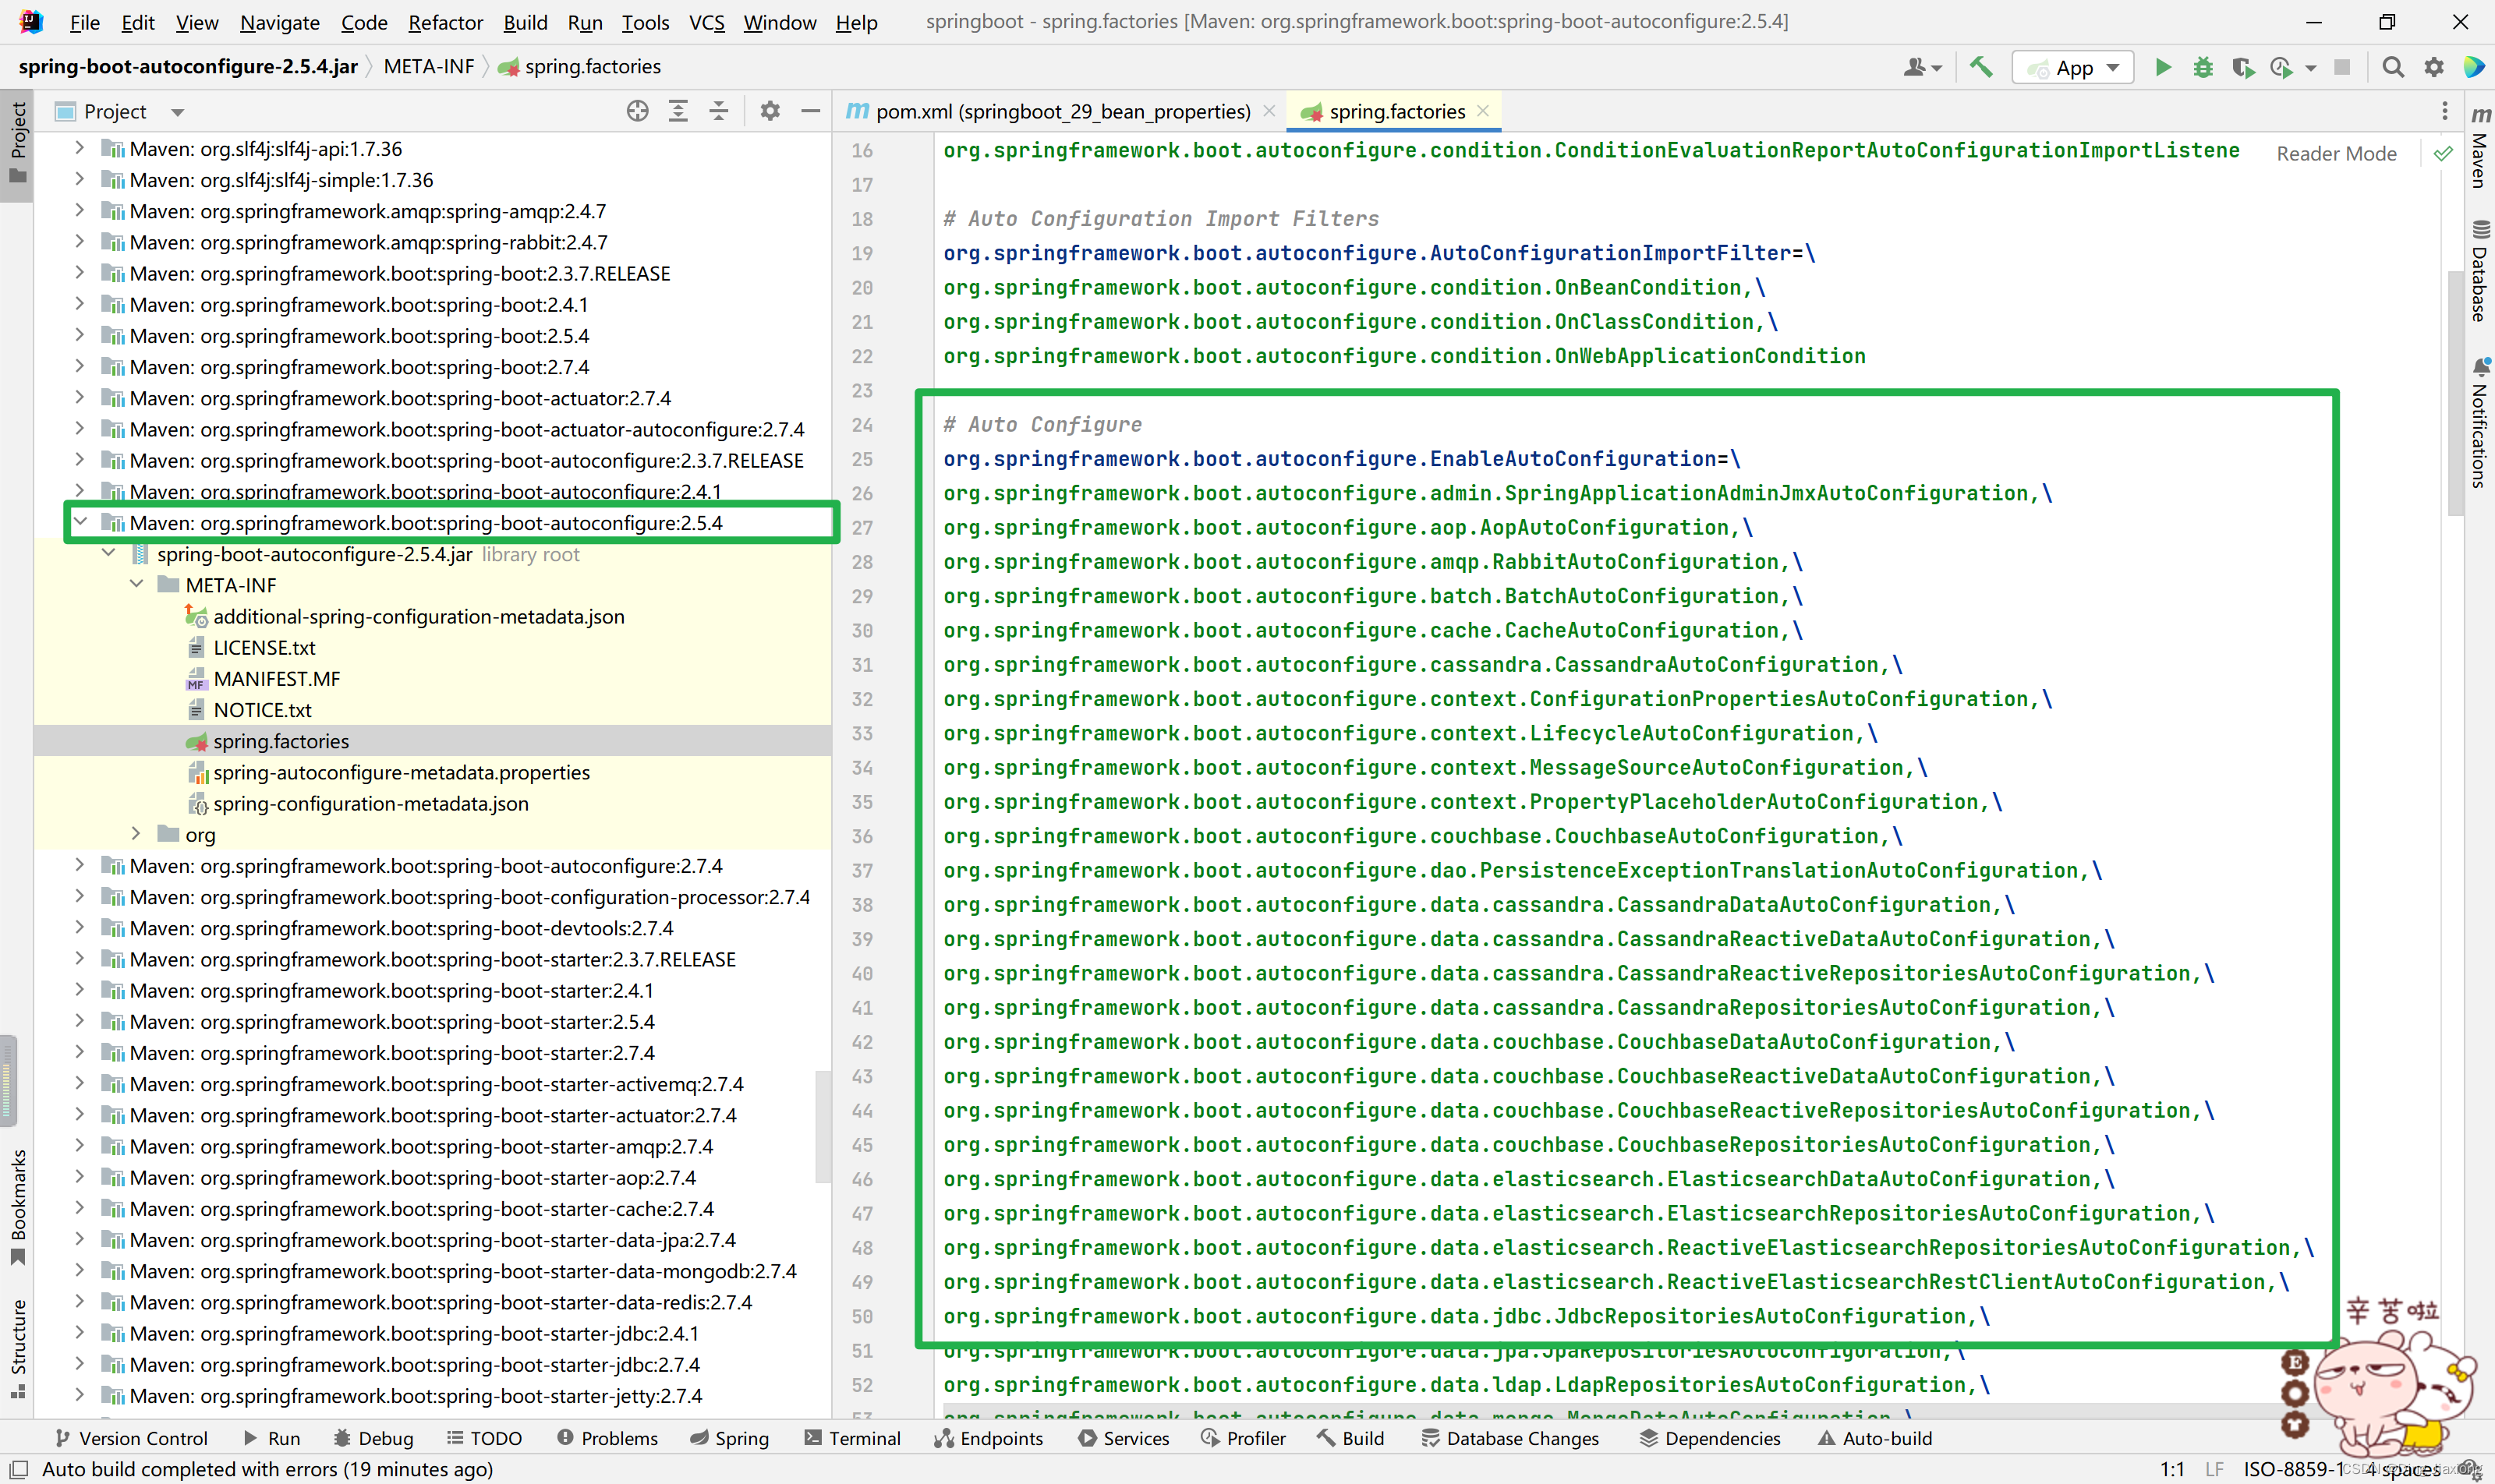Toggle Reader Mode in the editor
2495x1484 pixels.
click(x=2336, y=153)
